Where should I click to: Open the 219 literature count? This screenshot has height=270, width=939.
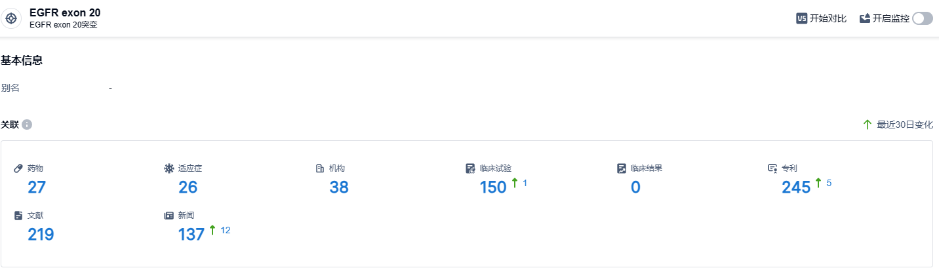tap(41, 234)
